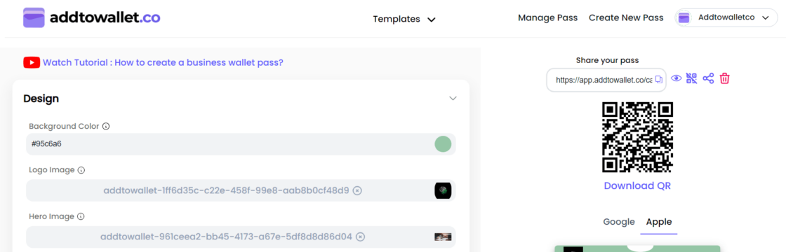
Task: Open the green background color swatch
Action: (443, 144)
